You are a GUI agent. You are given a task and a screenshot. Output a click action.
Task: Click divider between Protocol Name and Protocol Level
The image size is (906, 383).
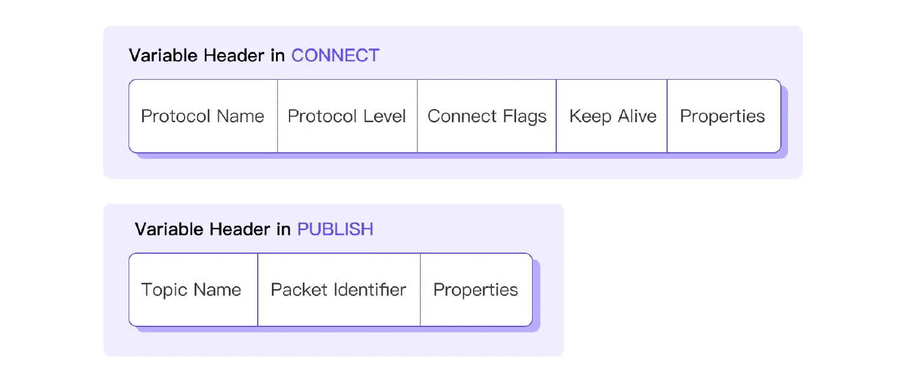click(277, 116)
